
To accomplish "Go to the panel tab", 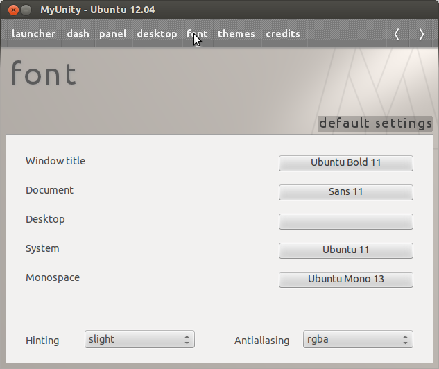I will tap(112, 34).
